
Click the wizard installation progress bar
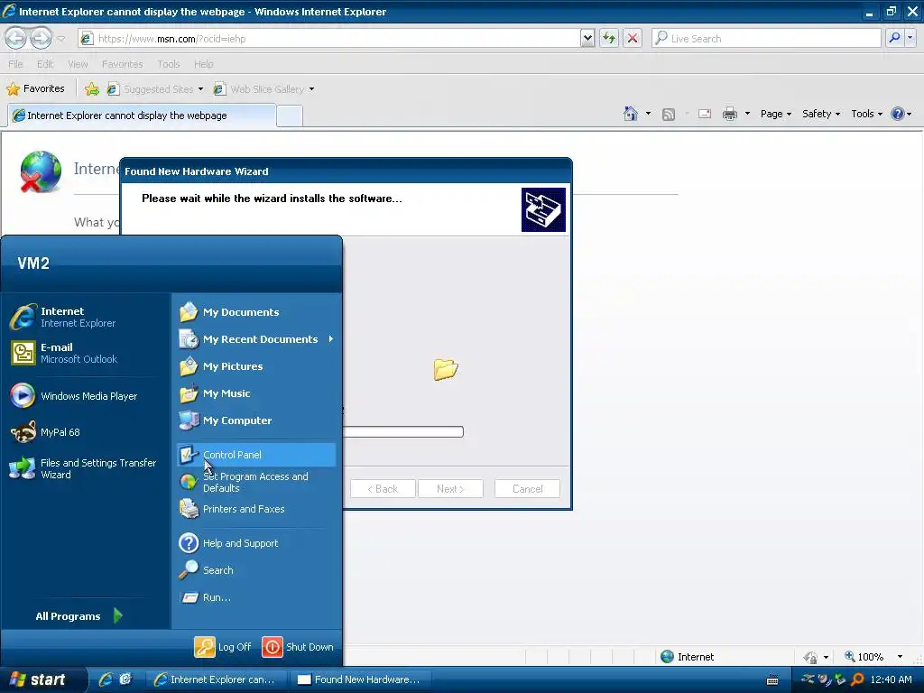403,432
